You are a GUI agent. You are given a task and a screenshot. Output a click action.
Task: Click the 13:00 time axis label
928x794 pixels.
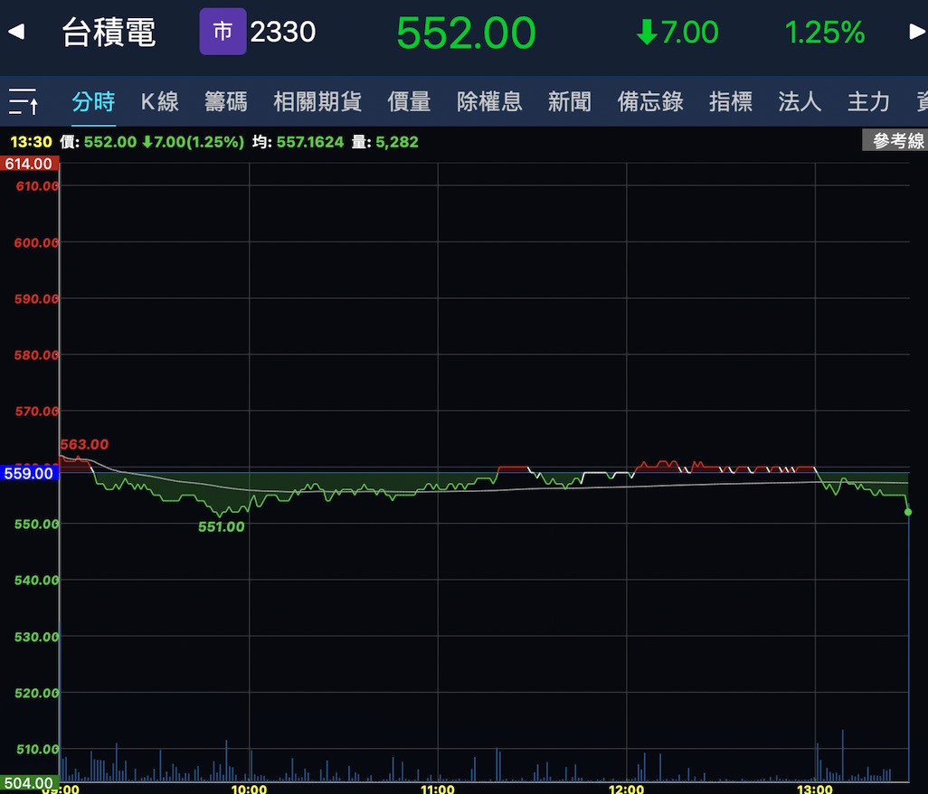pos(815,789)
